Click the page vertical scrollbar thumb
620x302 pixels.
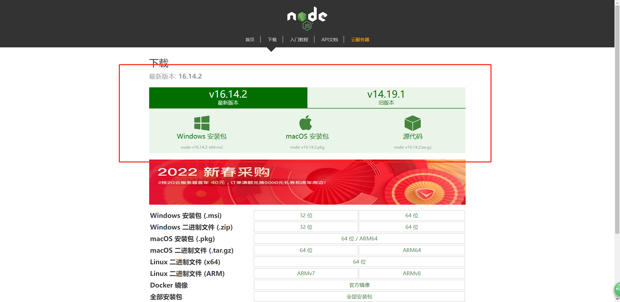(617, 119)
